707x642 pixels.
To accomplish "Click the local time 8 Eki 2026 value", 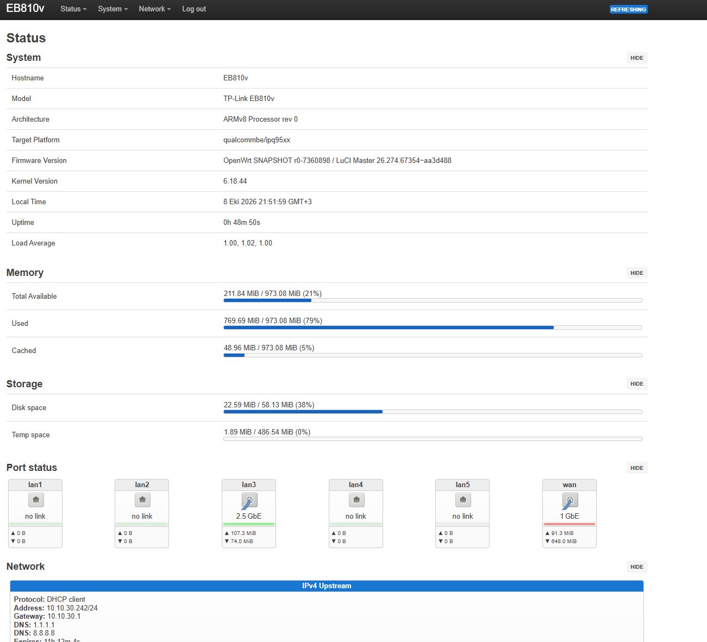I will coord(267,202).
